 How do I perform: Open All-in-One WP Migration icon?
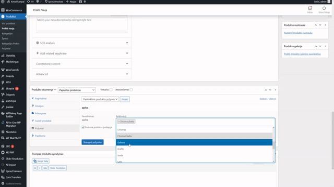point(3,123)
